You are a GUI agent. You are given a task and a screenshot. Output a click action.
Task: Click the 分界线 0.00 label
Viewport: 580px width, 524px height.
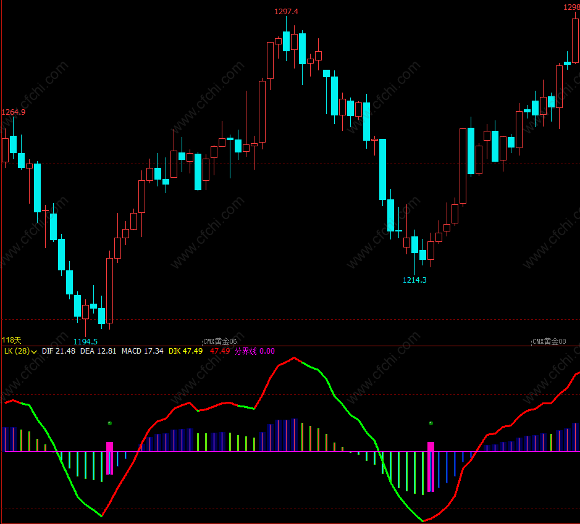(255, 351)
